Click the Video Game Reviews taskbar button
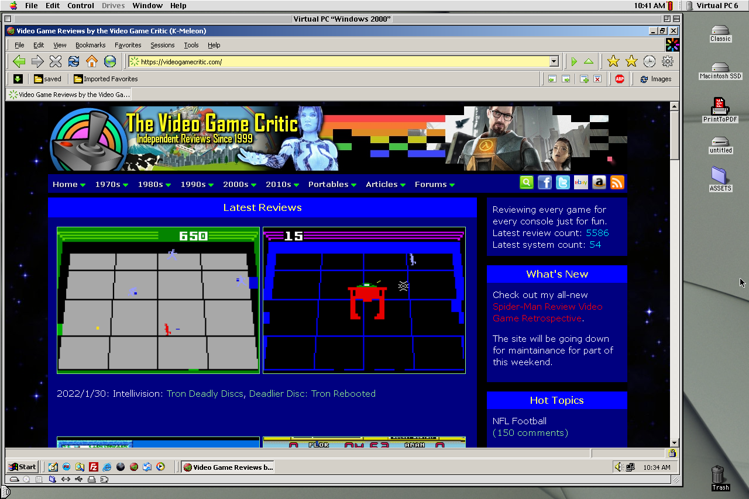This screenshot has height=499, width=749. [228, 467]
